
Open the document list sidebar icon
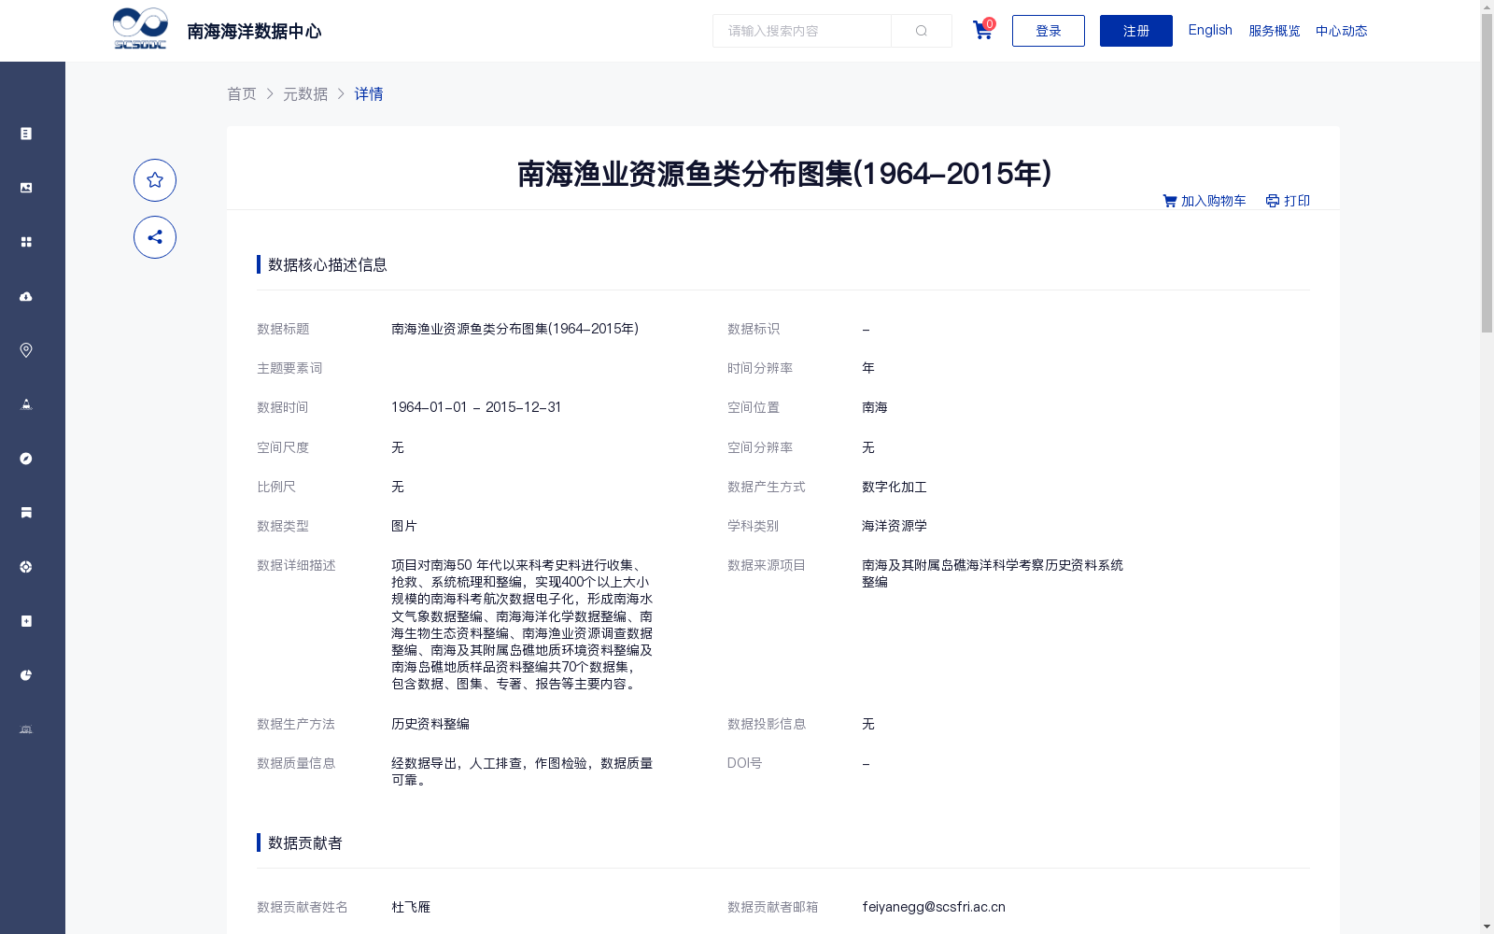tap(26, 134)
